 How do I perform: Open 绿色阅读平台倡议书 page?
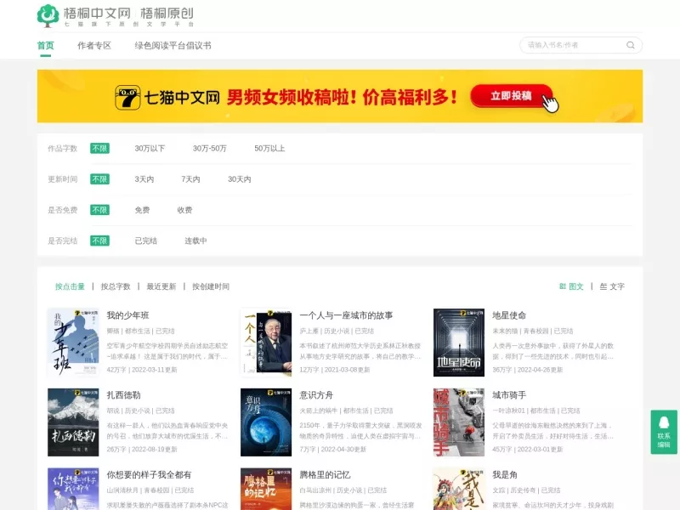point(173,46)
